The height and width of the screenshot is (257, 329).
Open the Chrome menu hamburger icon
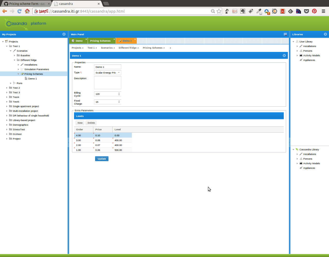tap(323, 11)
